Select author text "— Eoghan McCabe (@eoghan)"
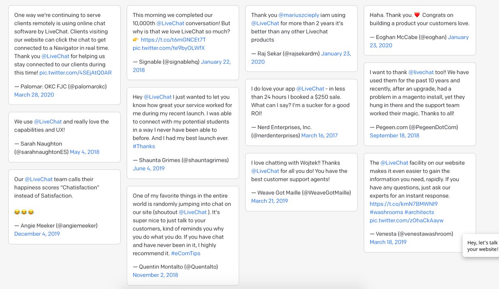The image size is (499, 289). [408, 37]
